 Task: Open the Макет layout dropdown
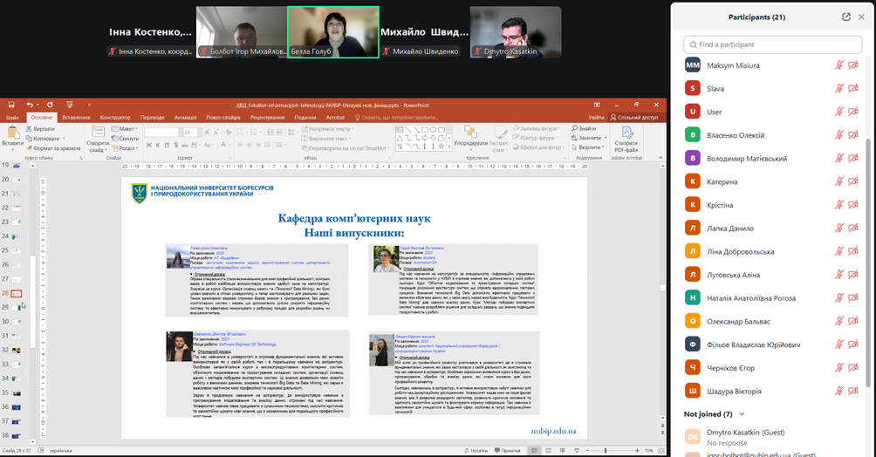coord(126,129)
